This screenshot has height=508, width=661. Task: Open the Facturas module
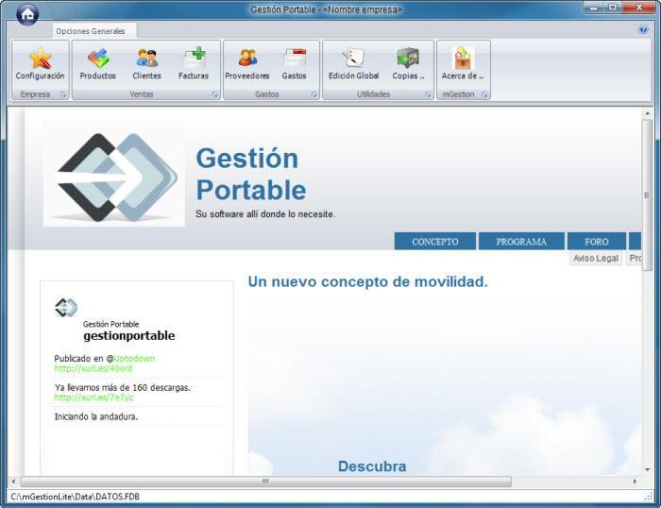[194, 63]
